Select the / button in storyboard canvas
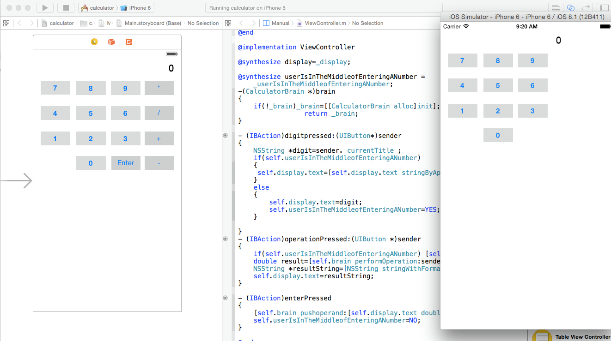The width and height of the screenshot is (611, 341). (x=159, y=113)
